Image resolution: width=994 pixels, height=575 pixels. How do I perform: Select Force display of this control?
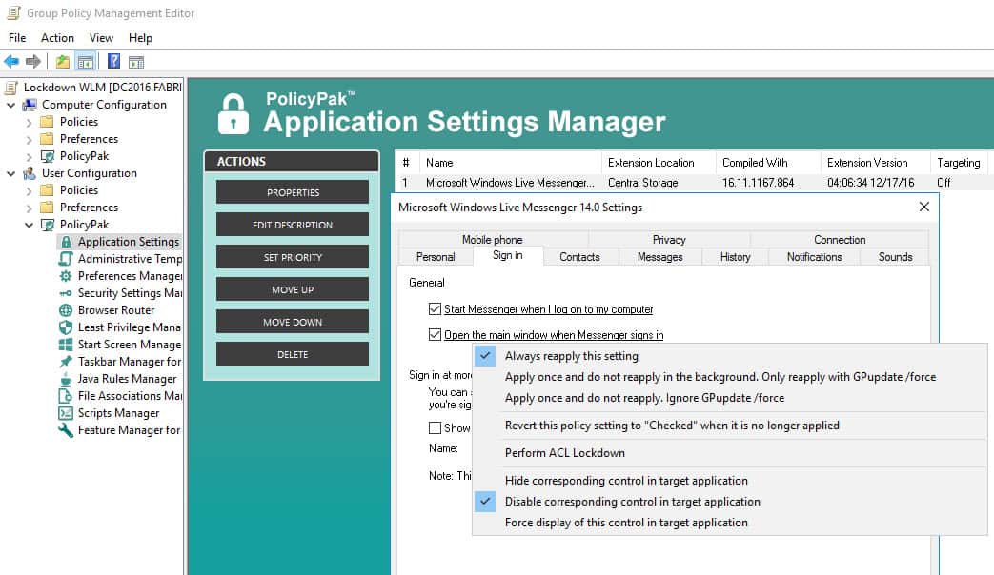click(x=730, y=523)
